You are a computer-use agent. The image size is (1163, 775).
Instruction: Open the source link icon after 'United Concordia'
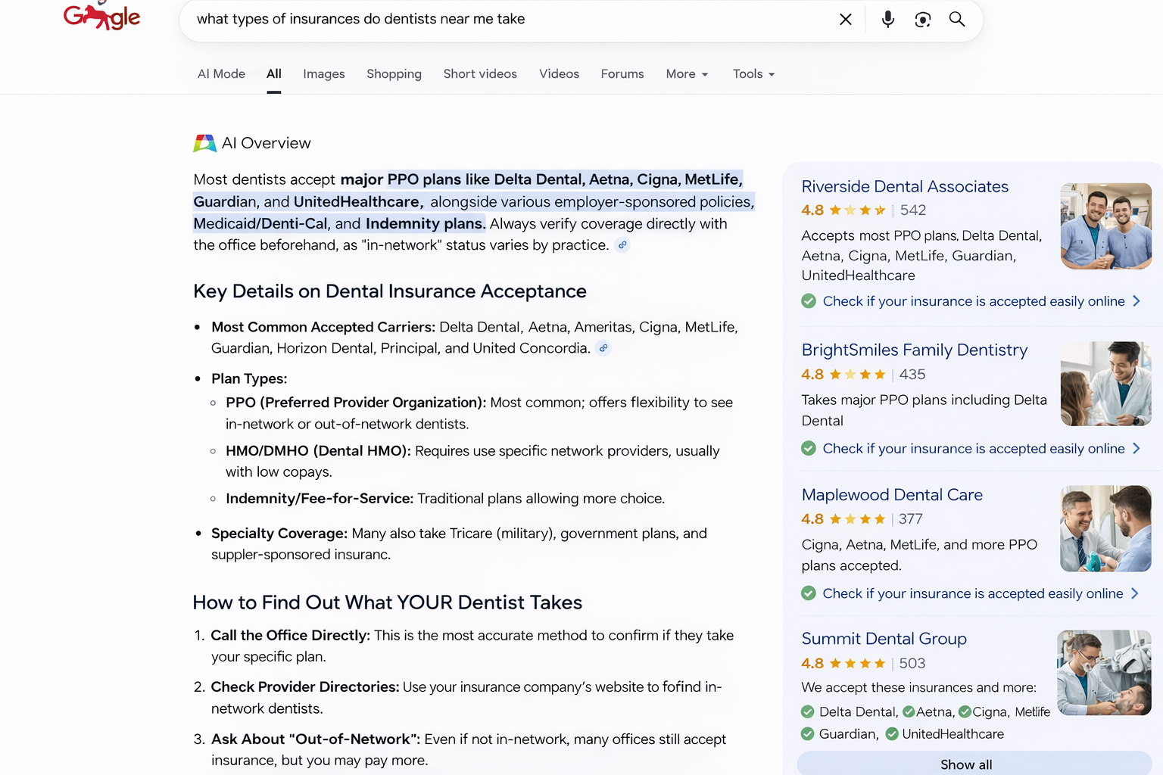coord(603,348)
